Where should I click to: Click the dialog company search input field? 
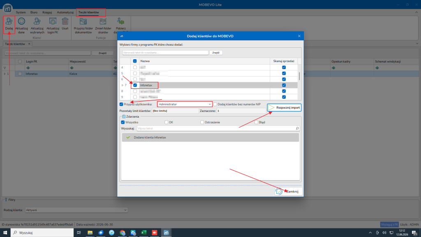coord(165,53)
